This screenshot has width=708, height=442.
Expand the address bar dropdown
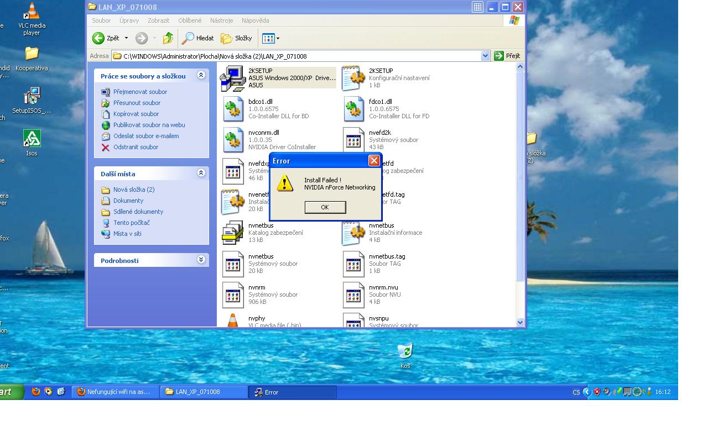pyautogui.click(x=485, y=56)
